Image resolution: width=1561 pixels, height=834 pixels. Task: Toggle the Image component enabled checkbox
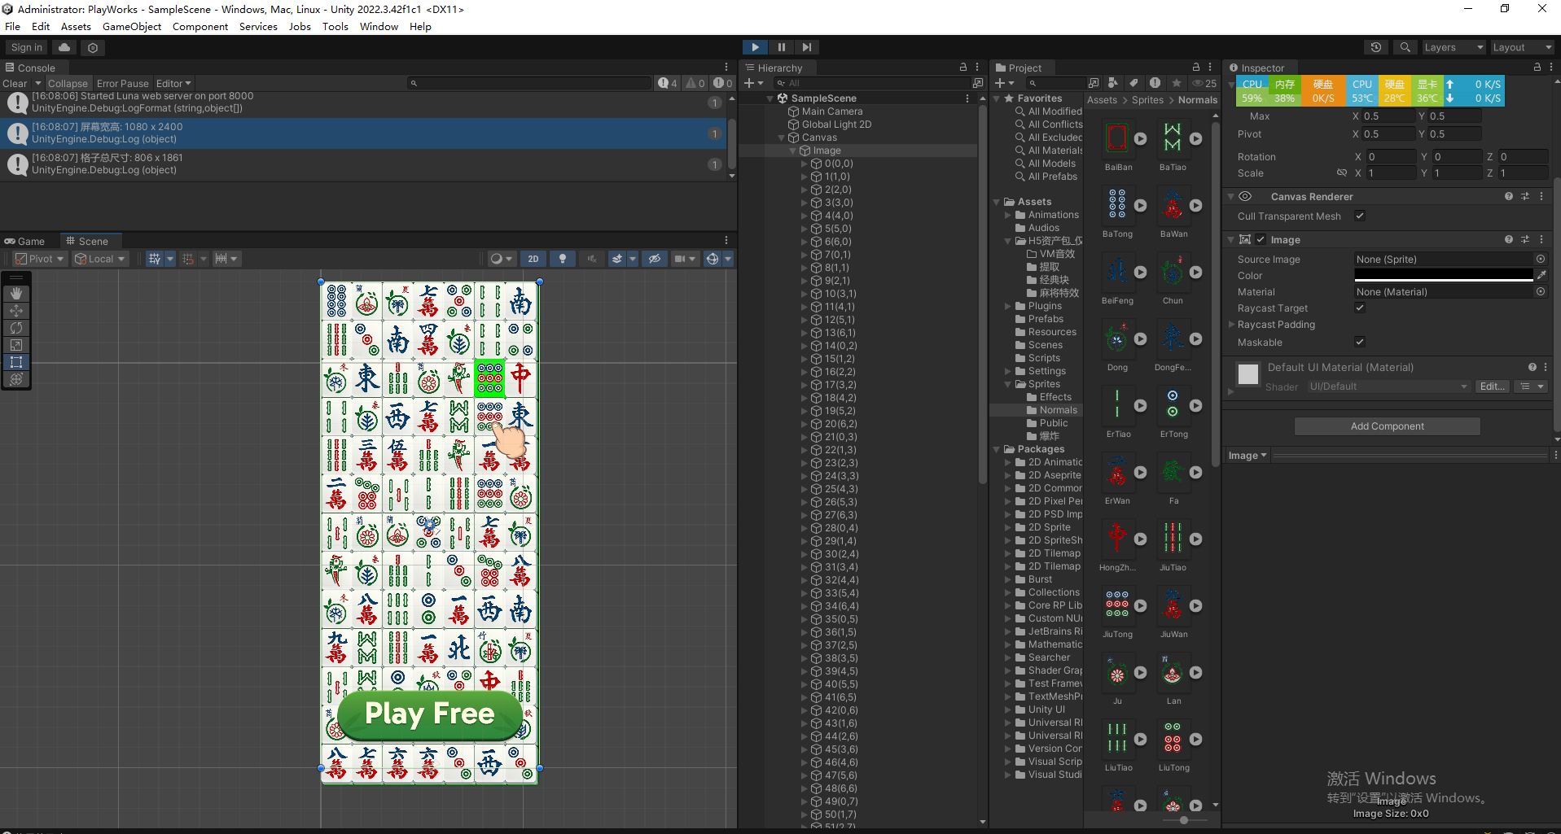[x=1261, y=239]
